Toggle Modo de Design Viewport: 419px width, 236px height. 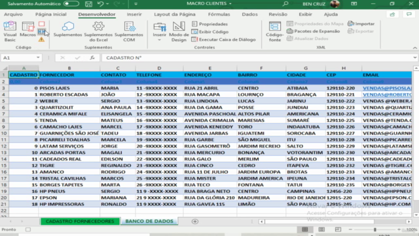click(x=179, y=31)
